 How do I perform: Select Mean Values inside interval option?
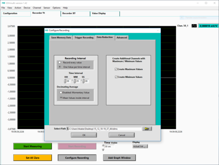[61, 97]
